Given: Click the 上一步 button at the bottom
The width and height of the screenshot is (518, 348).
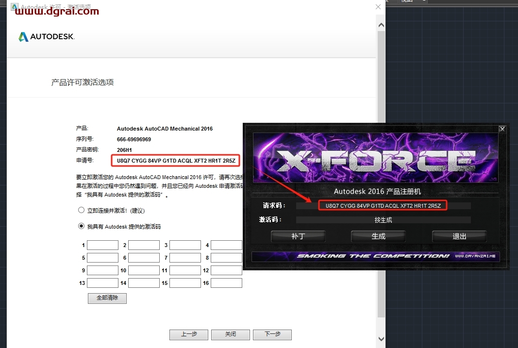Looking at the screenshot, I should [188, 334].
